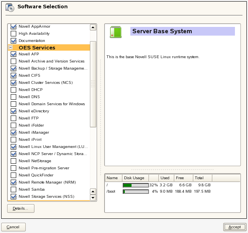Enable High Availability checkbox
The width and height of the screenshot is (248, 233).
point(13,34)
